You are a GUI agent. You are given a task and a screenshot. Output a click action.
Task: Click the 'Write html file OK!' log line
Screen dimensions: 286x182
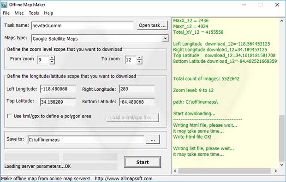(x=192, y=137)
